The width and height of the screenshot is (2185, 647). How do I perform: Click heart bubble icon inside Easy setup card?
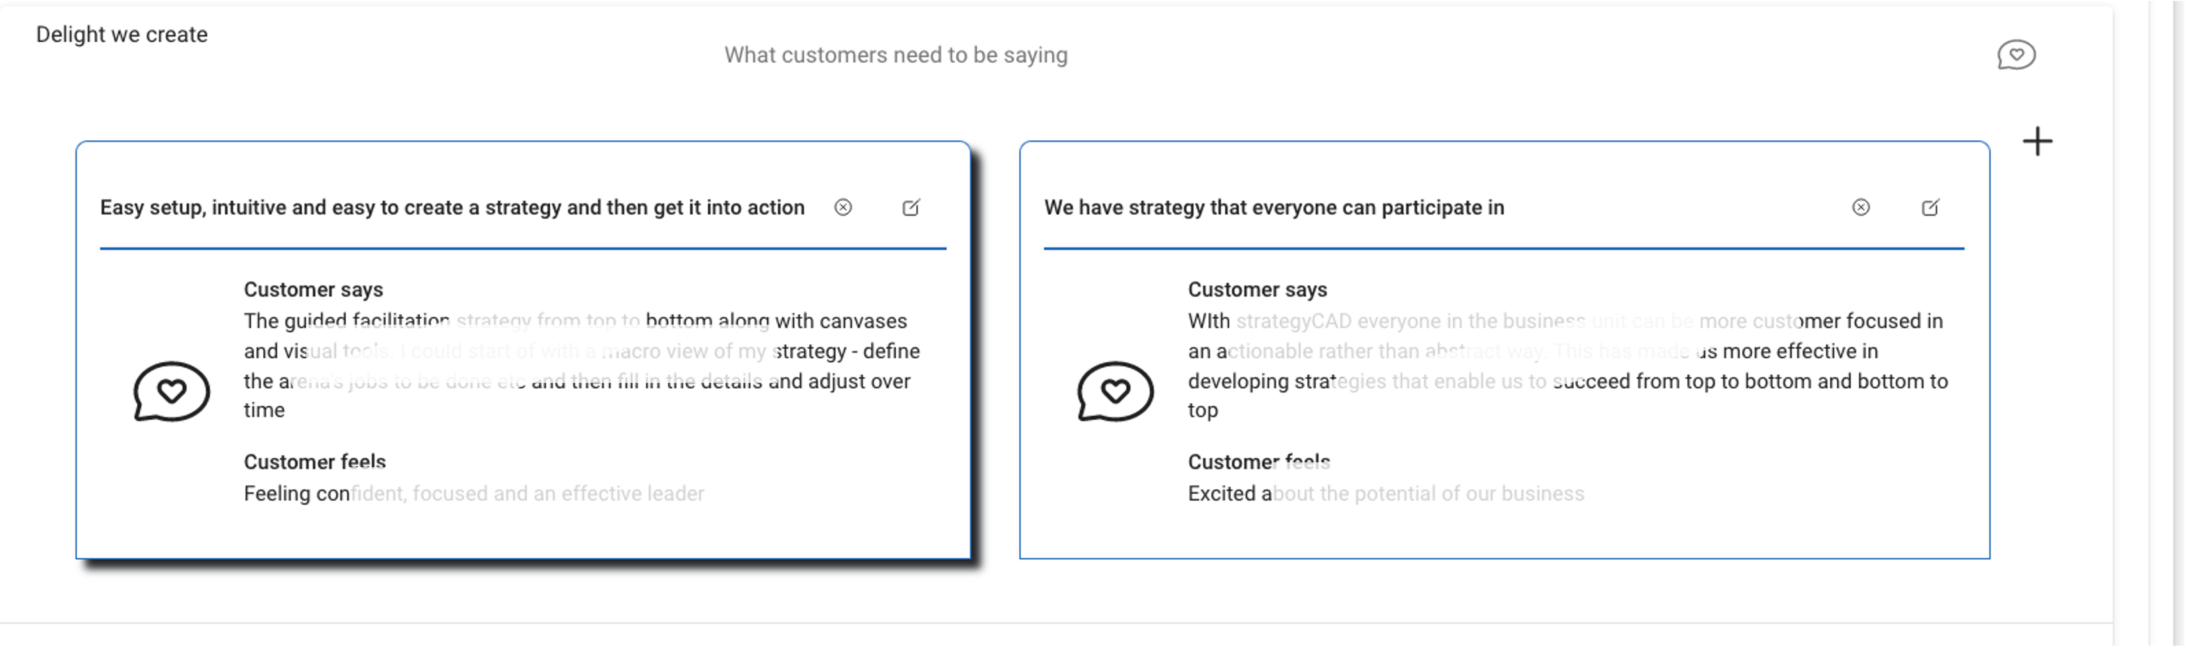(171, 391)
